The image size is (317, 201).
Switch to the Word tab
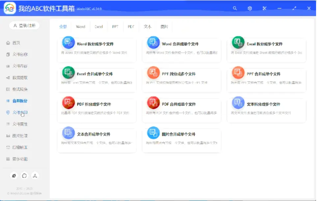[x=81, y=26]
